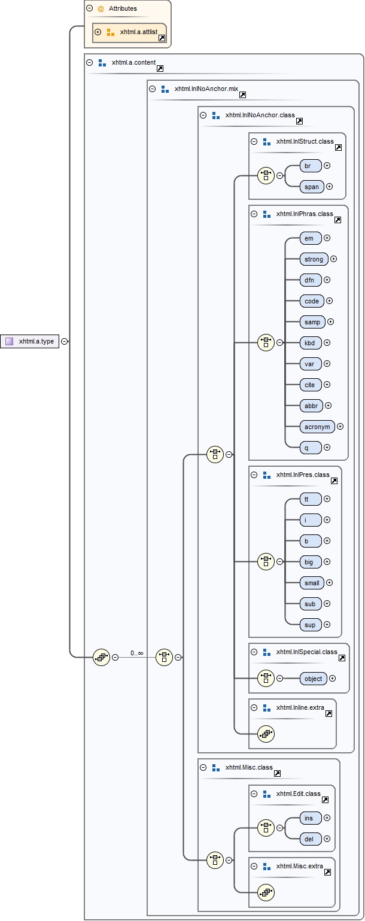Screen dimensions: 365x921
Task: Select the dfn element node
Action: [311, 280]
